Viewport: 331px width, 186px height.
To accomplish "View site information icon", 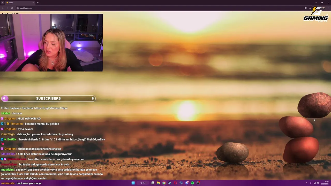I will [18, 8].
